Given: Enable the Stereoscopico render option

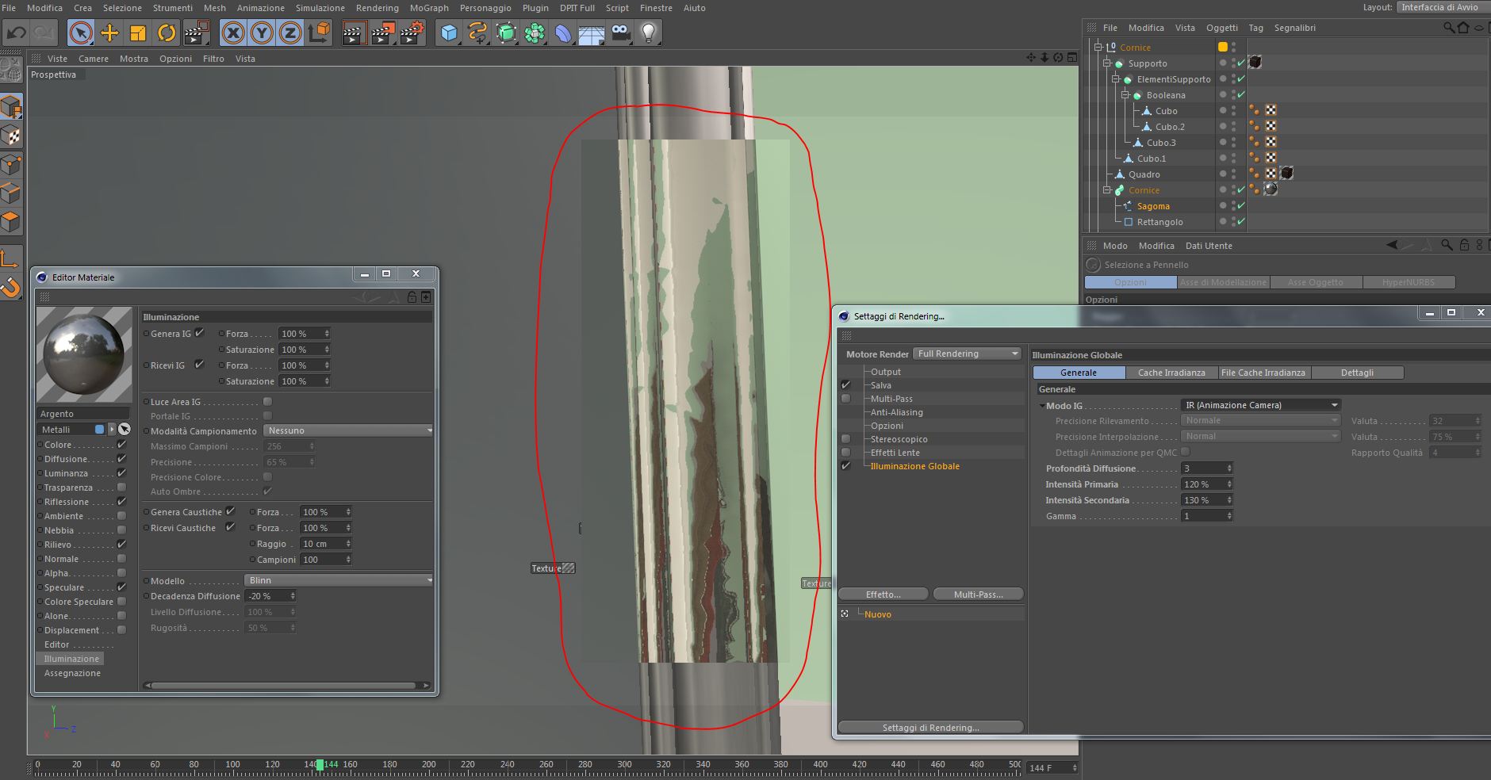Looking at the screenshot, I should click(x=845, y=439).
